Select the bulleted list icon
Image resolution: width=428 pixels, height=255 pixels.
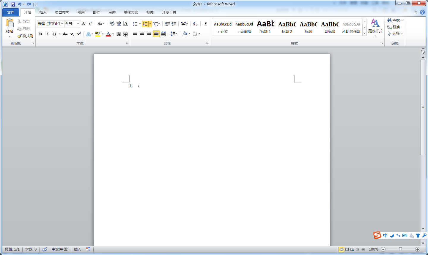tap(135, 24)
